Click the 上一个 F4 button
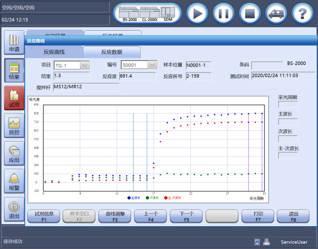318x249 pixels. pyautogui.click(x=151, y=217)
